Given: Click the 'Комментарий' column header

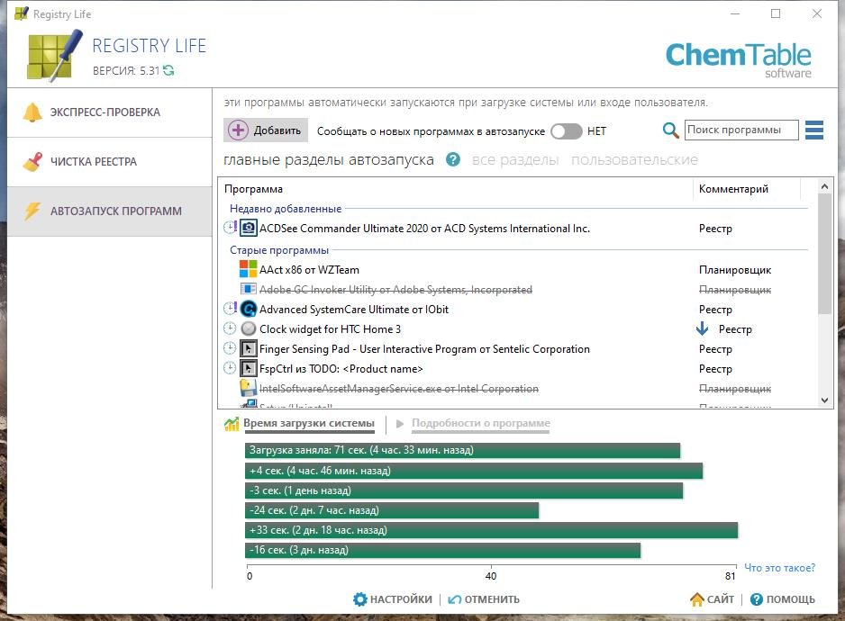Looking at the screenshot, I should coord(733,189).
